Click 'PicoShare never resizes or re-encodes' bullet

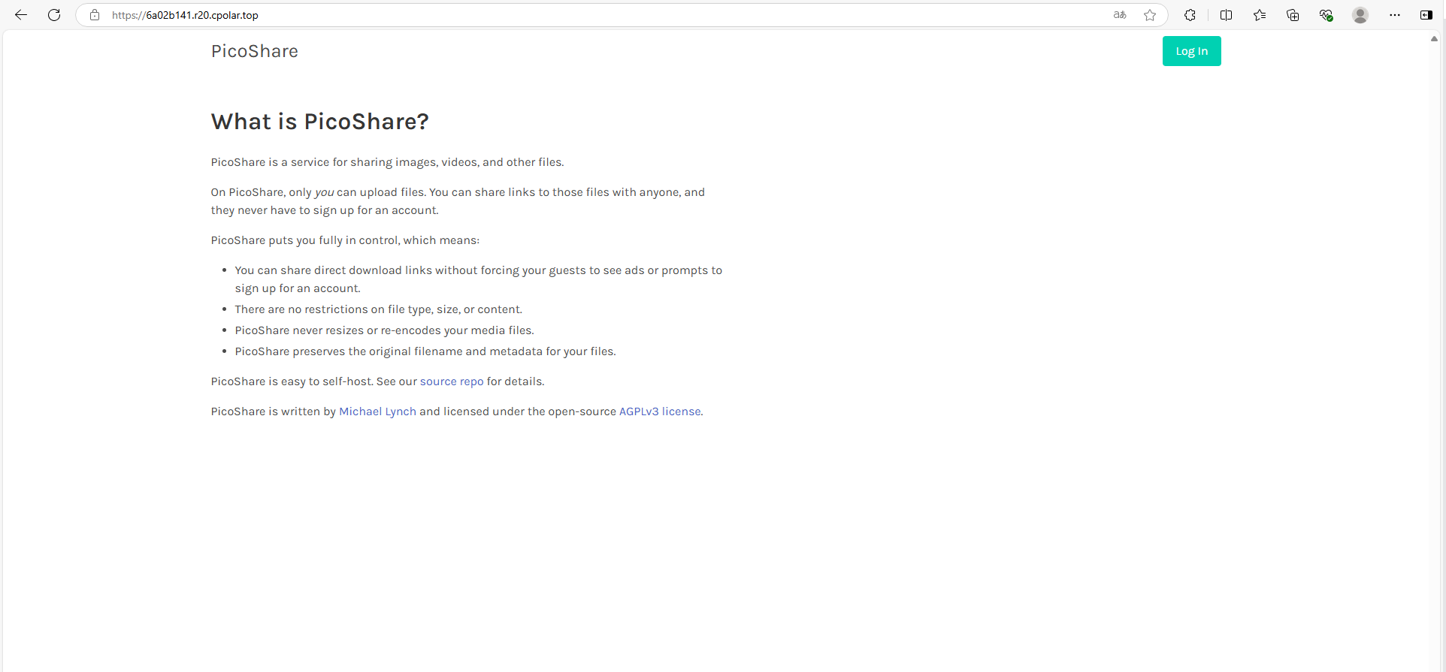(385, 330)
